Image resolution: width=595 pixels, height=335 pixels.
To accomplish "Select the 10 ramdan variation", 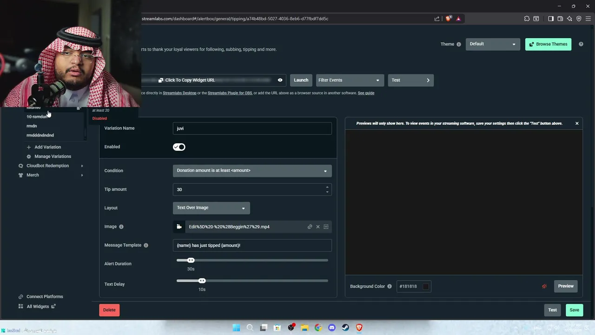I will click(x=37, y=117).
